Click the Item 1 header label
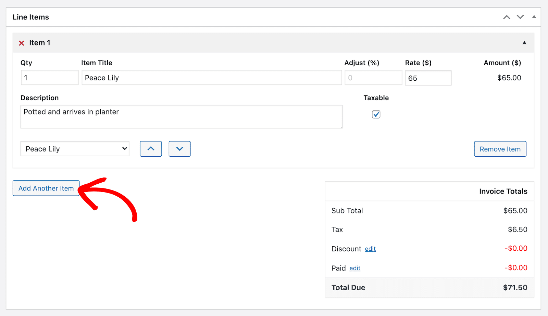 coord(40,43)
